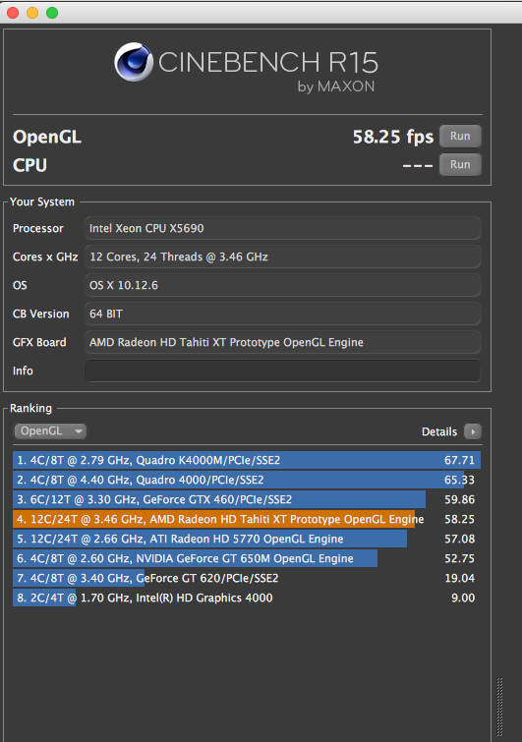The width and height of the screenshot is (522, 742).
Task: Click the CB Version 64 BIT field
Action: click(x=282, y=314)
